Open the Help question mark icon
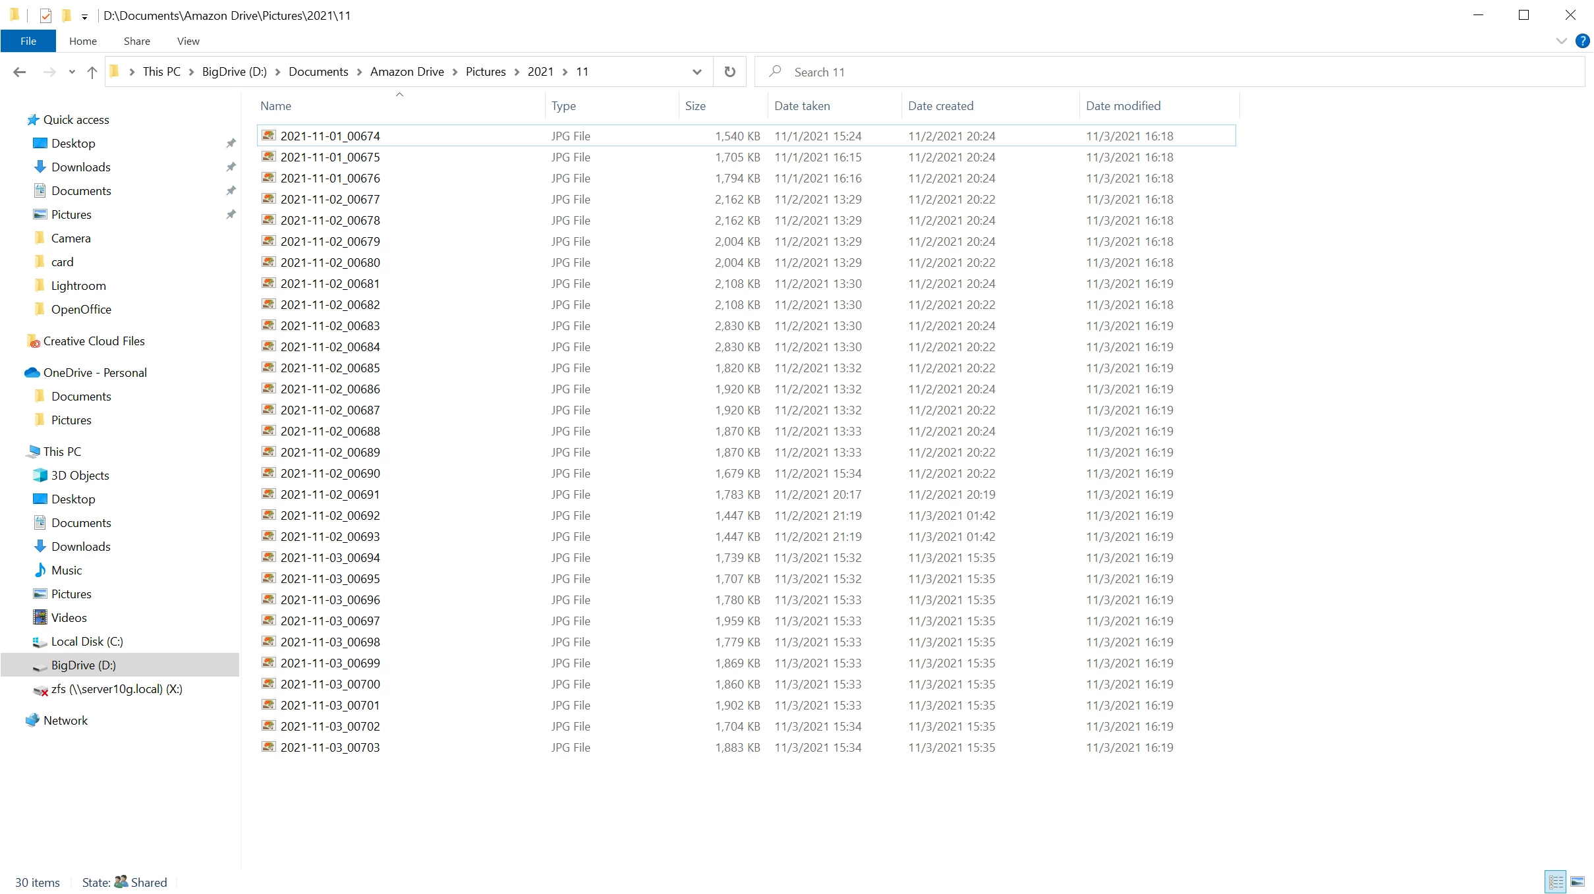 (1582, 41)
